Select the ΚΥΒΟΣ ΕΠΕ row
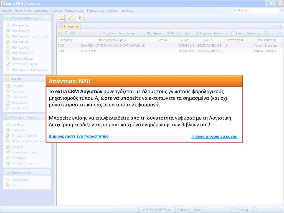The width and height of the screenshot is (284, 213). pyautogui.click(x=170, y=51)
